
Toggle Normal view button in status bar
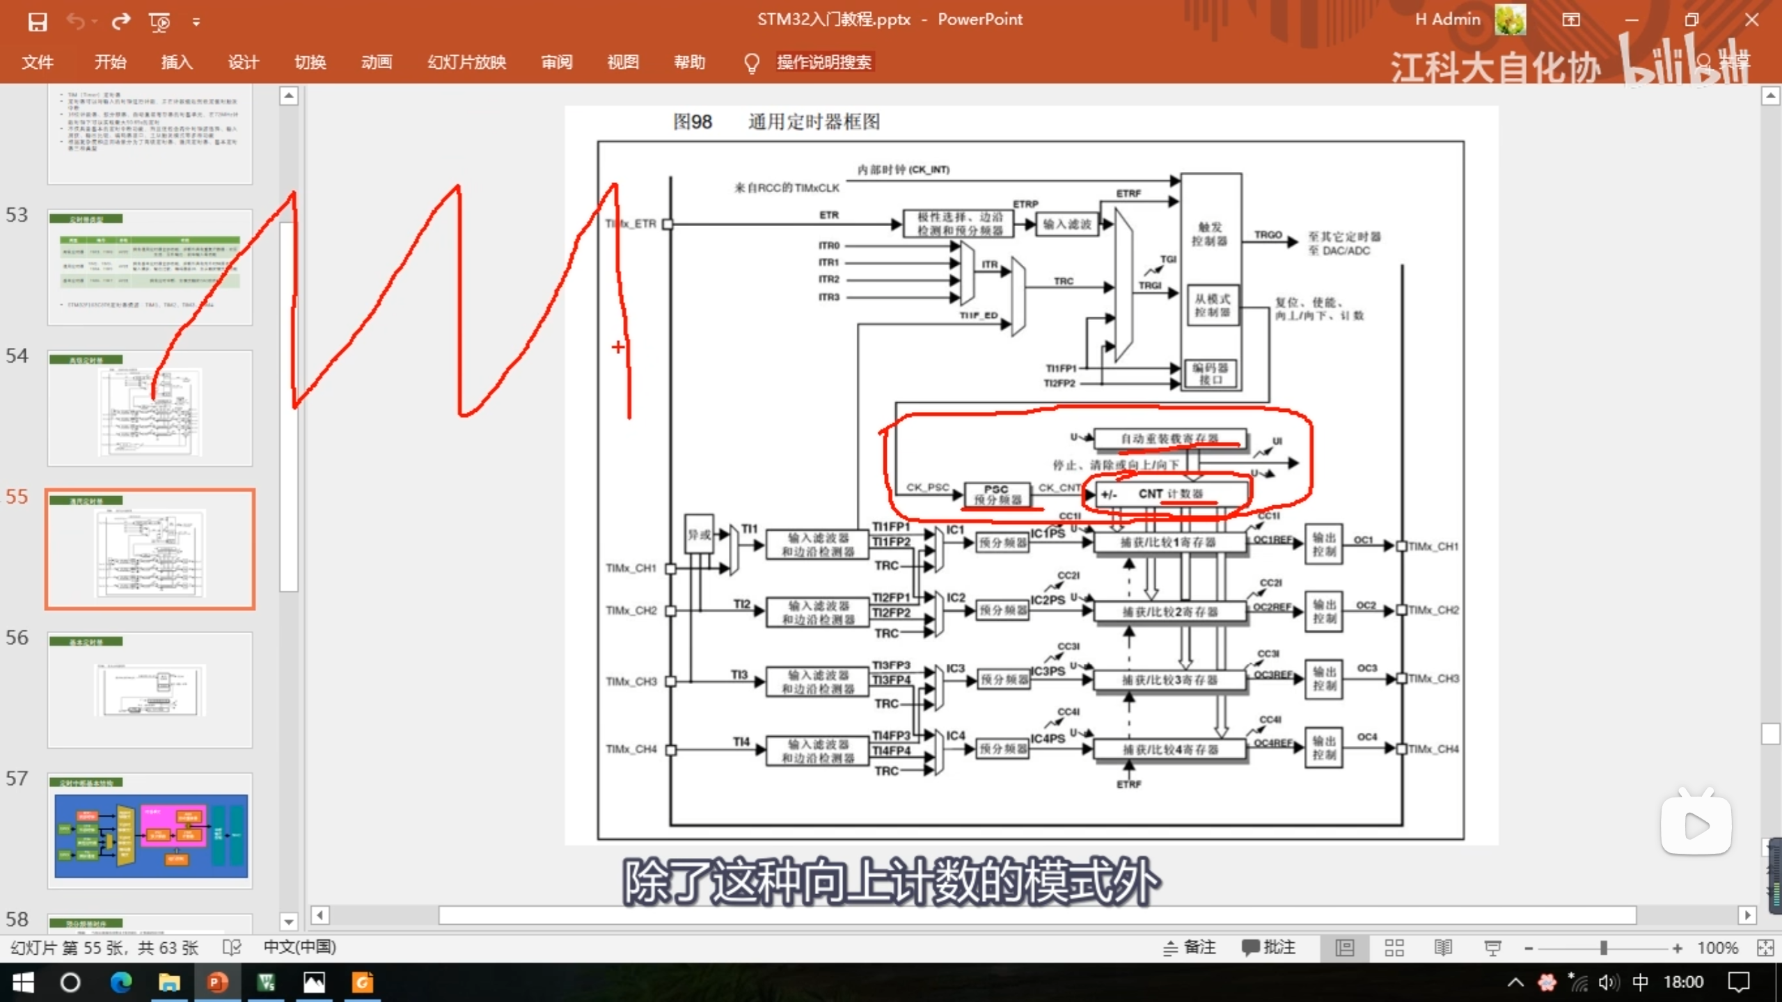(1345, 948)
